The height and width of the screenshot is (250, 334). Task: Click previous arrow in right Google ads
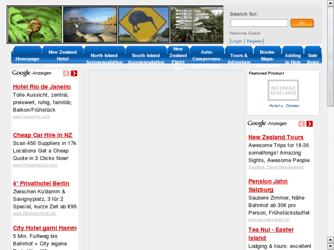301,123
